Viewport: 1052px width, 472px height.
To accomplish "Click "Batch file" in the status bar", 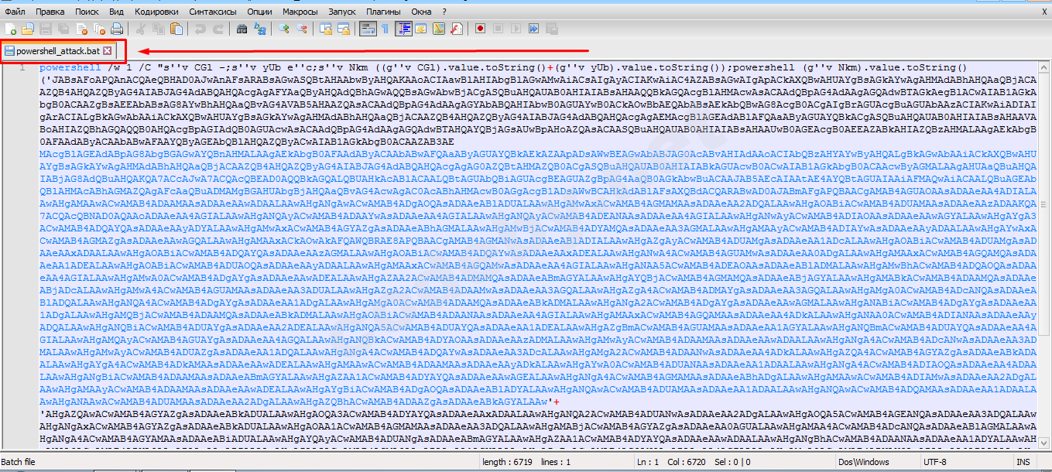I will pyautogui.click(x=19, y=462).
